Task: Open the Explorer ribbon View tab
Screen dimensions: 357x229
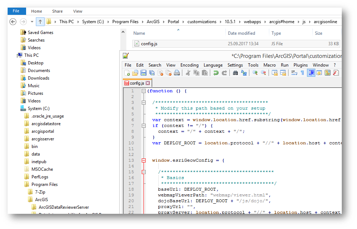Action: pyautogui.click(x=78, y=11)
